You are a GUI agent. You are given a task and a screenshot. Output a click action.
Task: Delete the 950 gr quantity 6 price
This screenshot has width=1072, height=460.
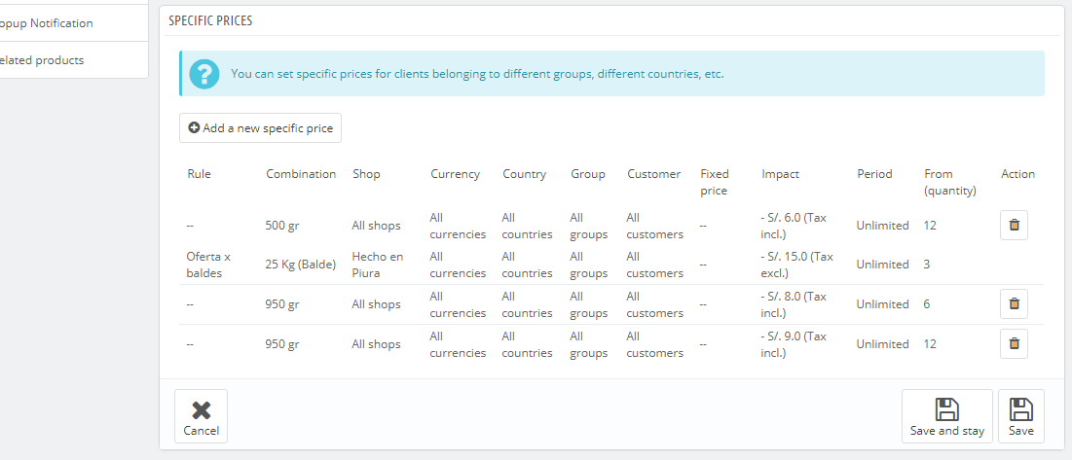click(x=1014, y=303)
